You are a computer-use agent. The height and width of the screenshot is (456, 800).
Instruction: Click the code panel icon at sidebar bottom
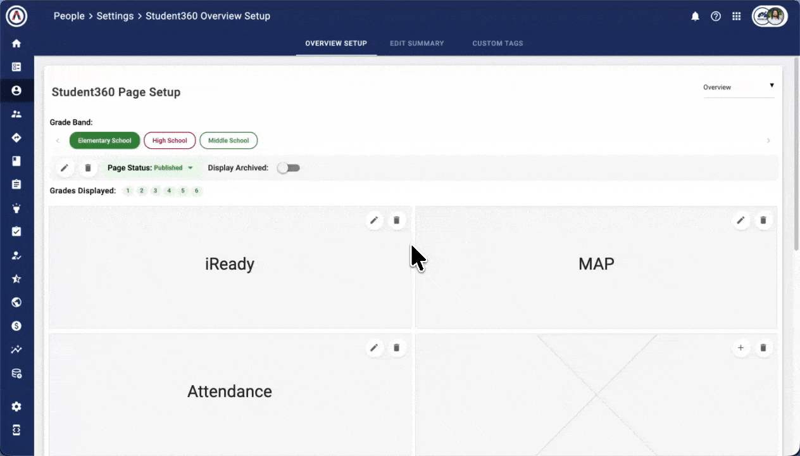point(16,430)
